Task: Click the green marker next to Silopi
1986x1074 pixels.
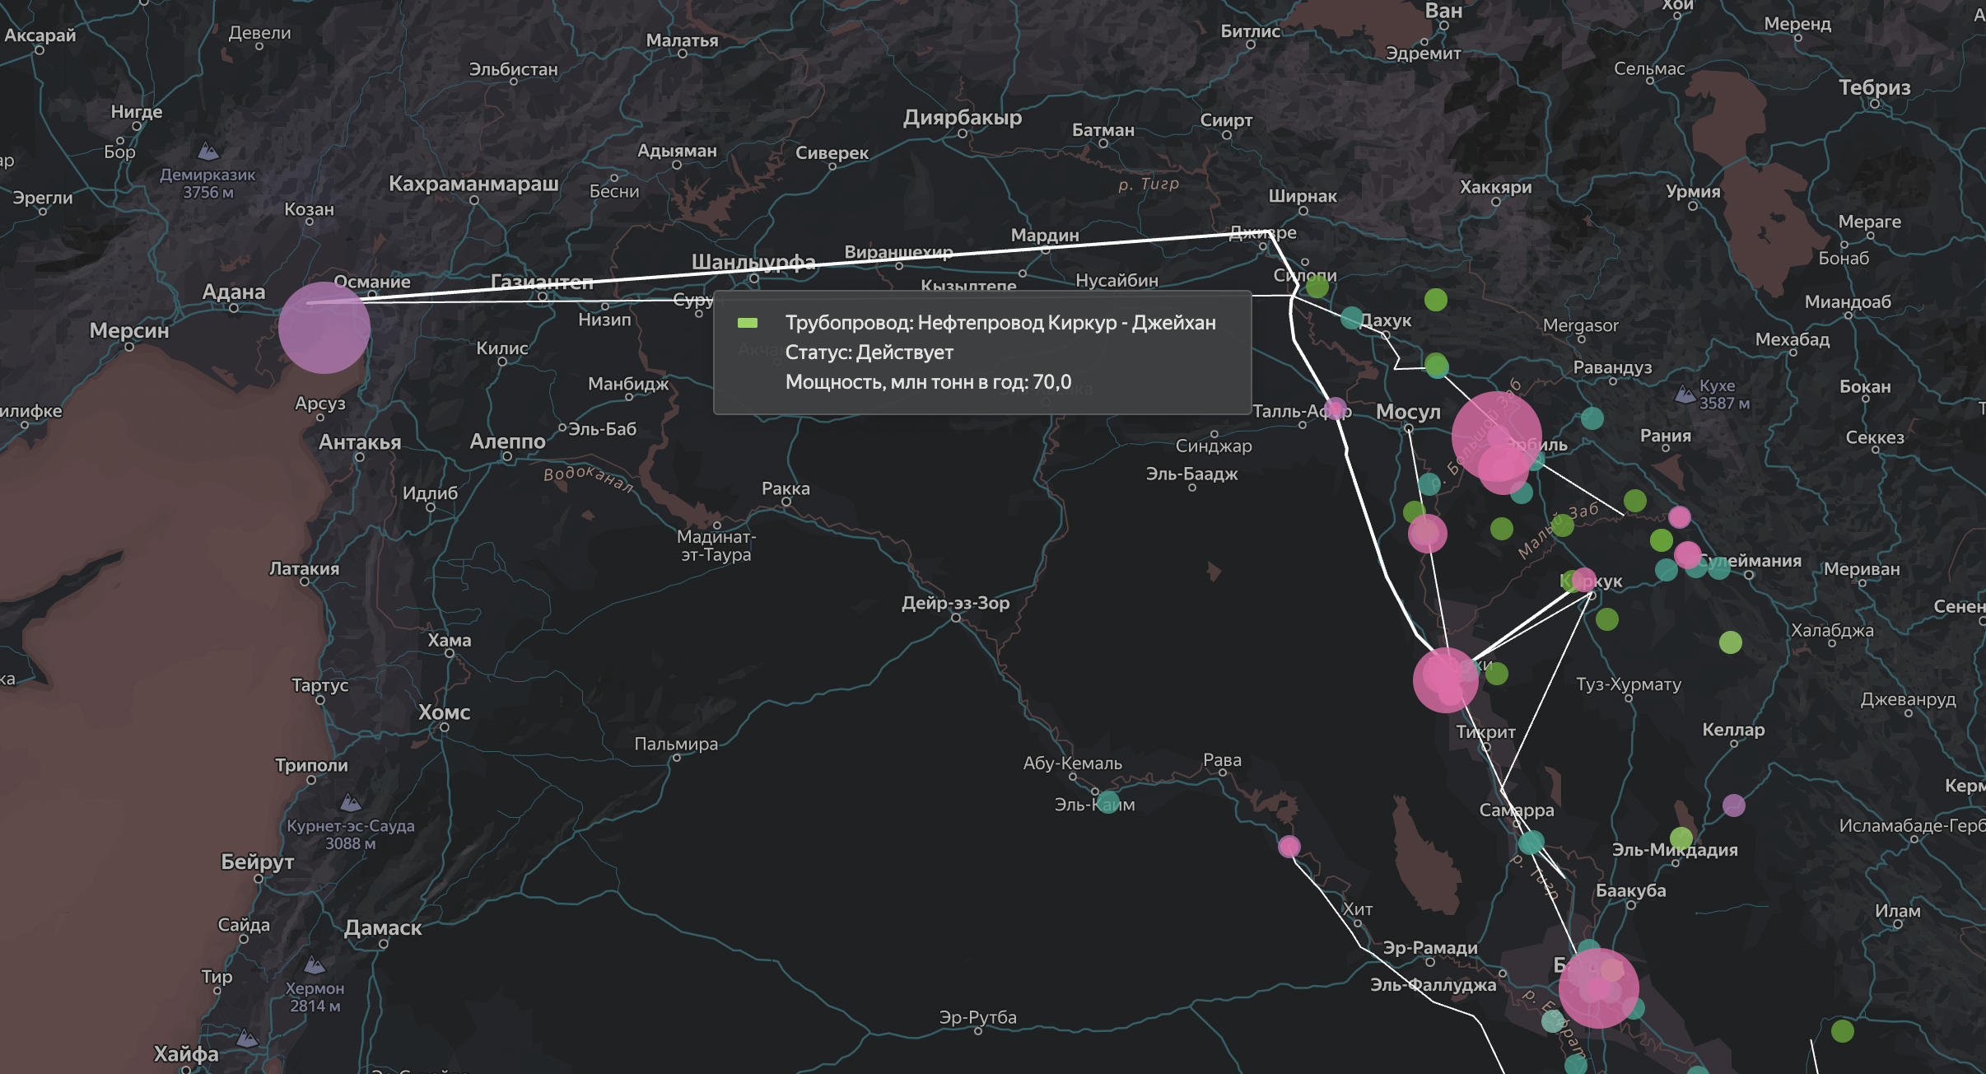Action: coord(1317,287)
